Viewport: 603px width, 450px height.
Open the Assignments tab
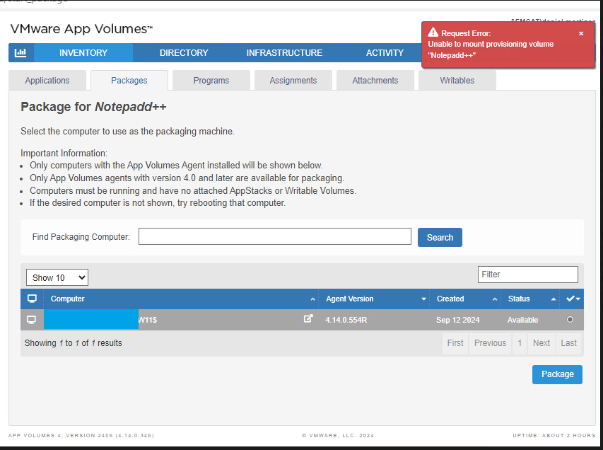293,81
